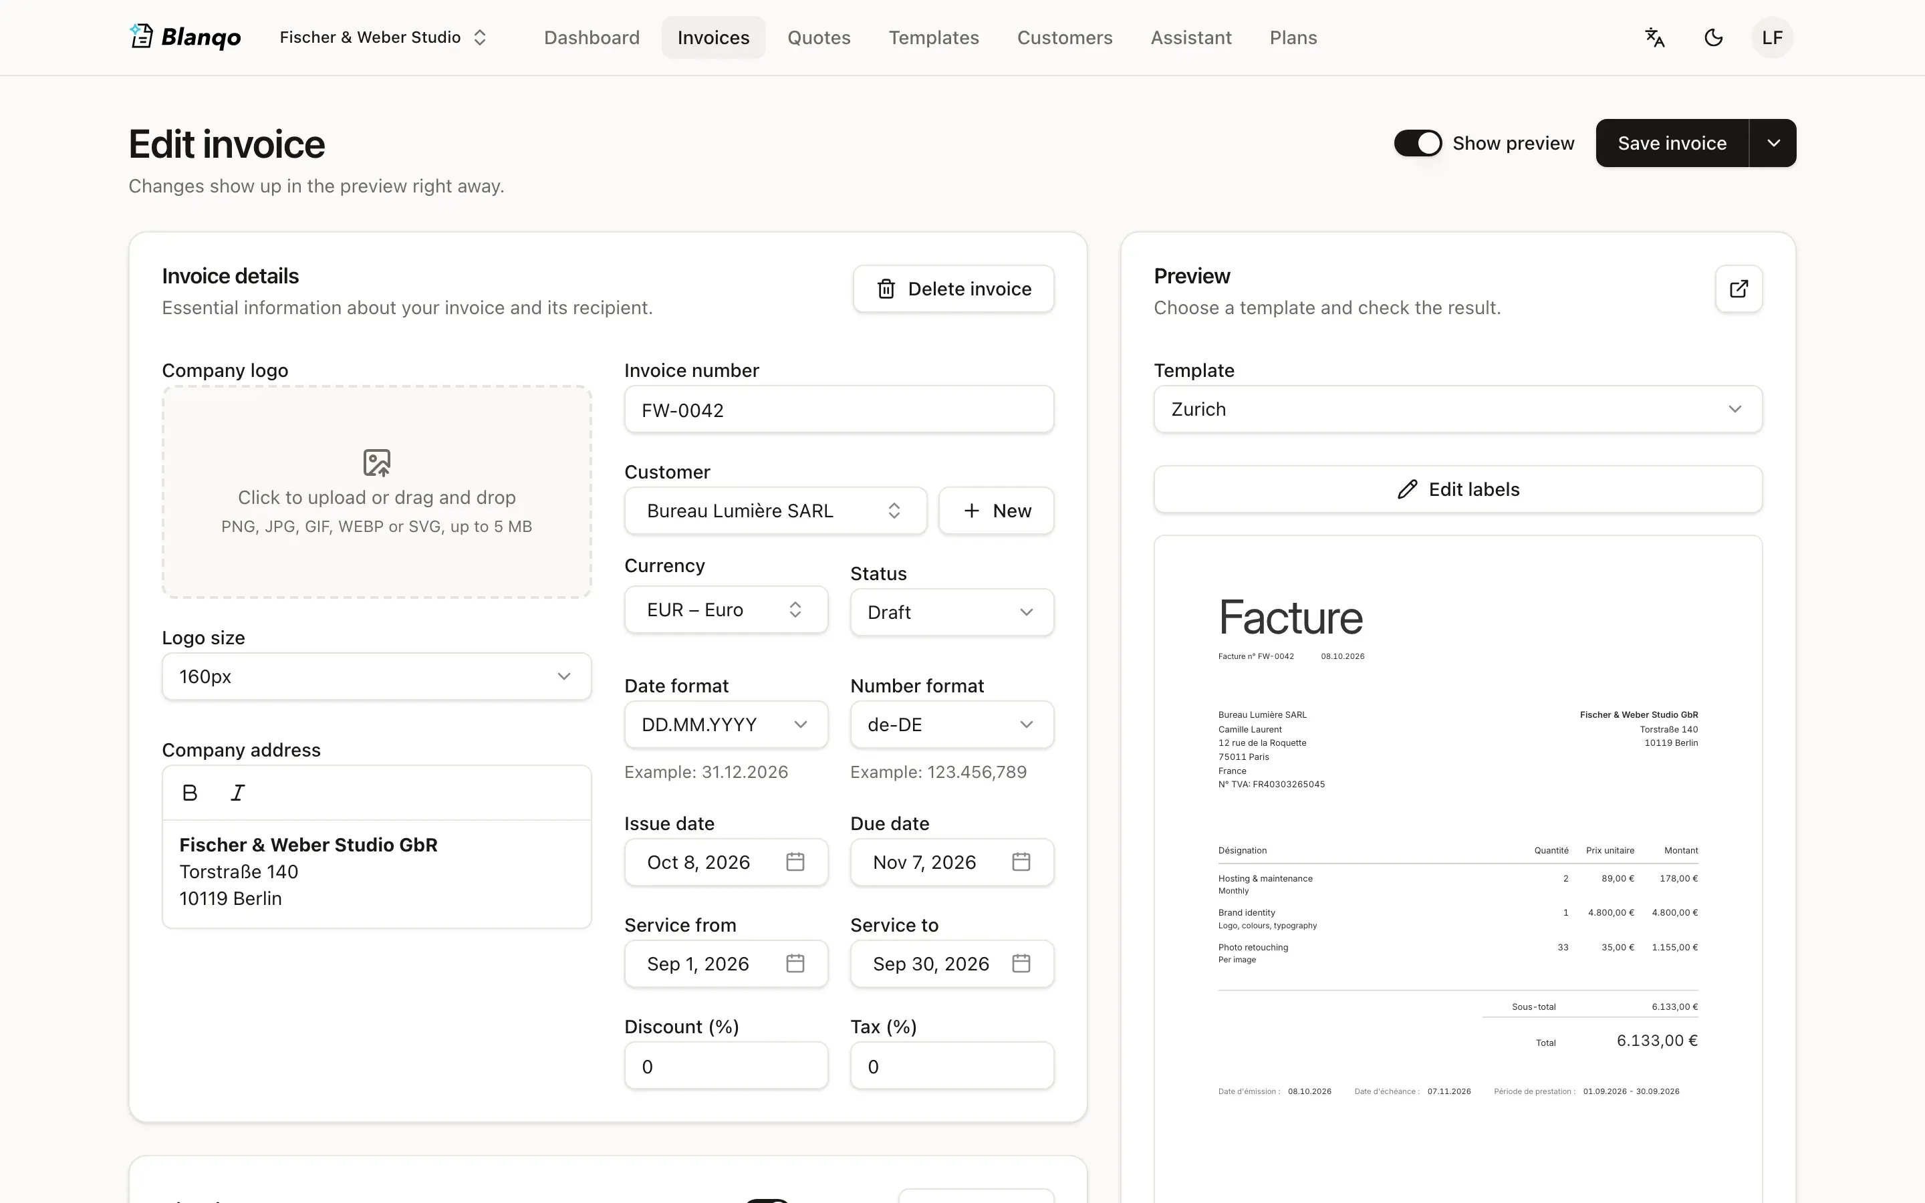Open the Service to calendar icon
Screen dimensions: 1925x1203
click(1021, 964)
